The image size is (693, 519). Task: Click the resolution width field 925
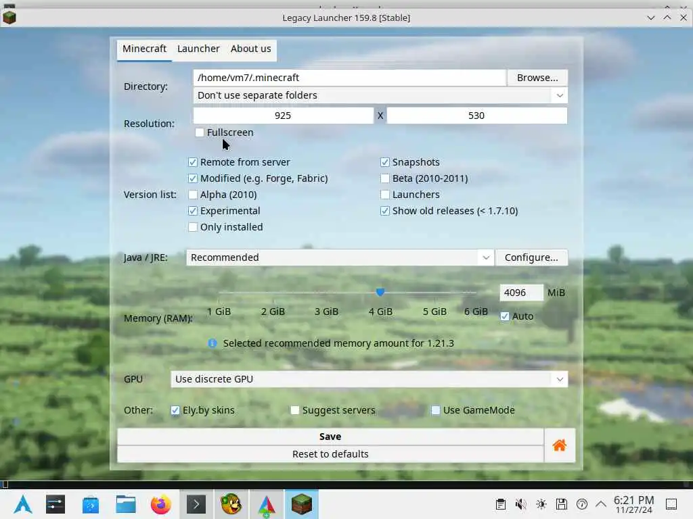click(x=283, y=116)
